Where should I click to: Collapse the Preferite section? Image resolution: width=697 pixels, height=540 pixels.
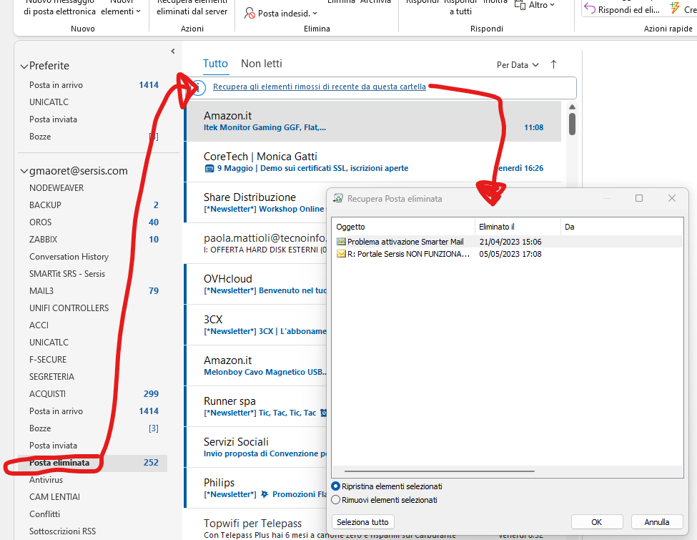(24, 67)
